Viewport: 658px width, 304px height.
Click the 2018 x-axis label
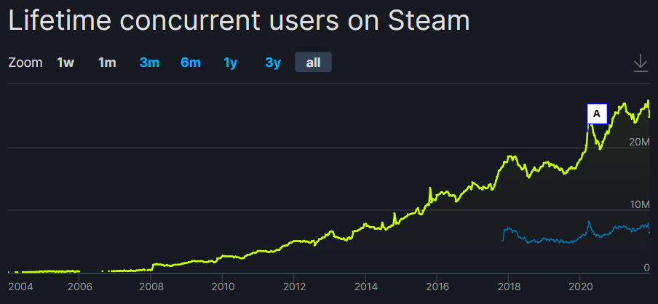[508, 287]
